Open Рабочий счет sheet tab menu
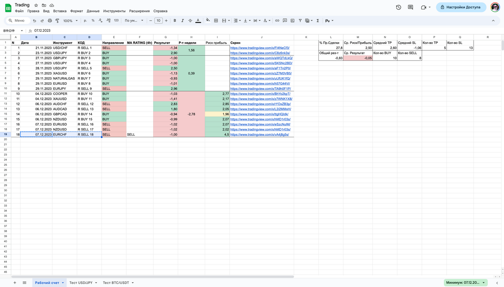This screenshot has width=504, height=287. 63,283
